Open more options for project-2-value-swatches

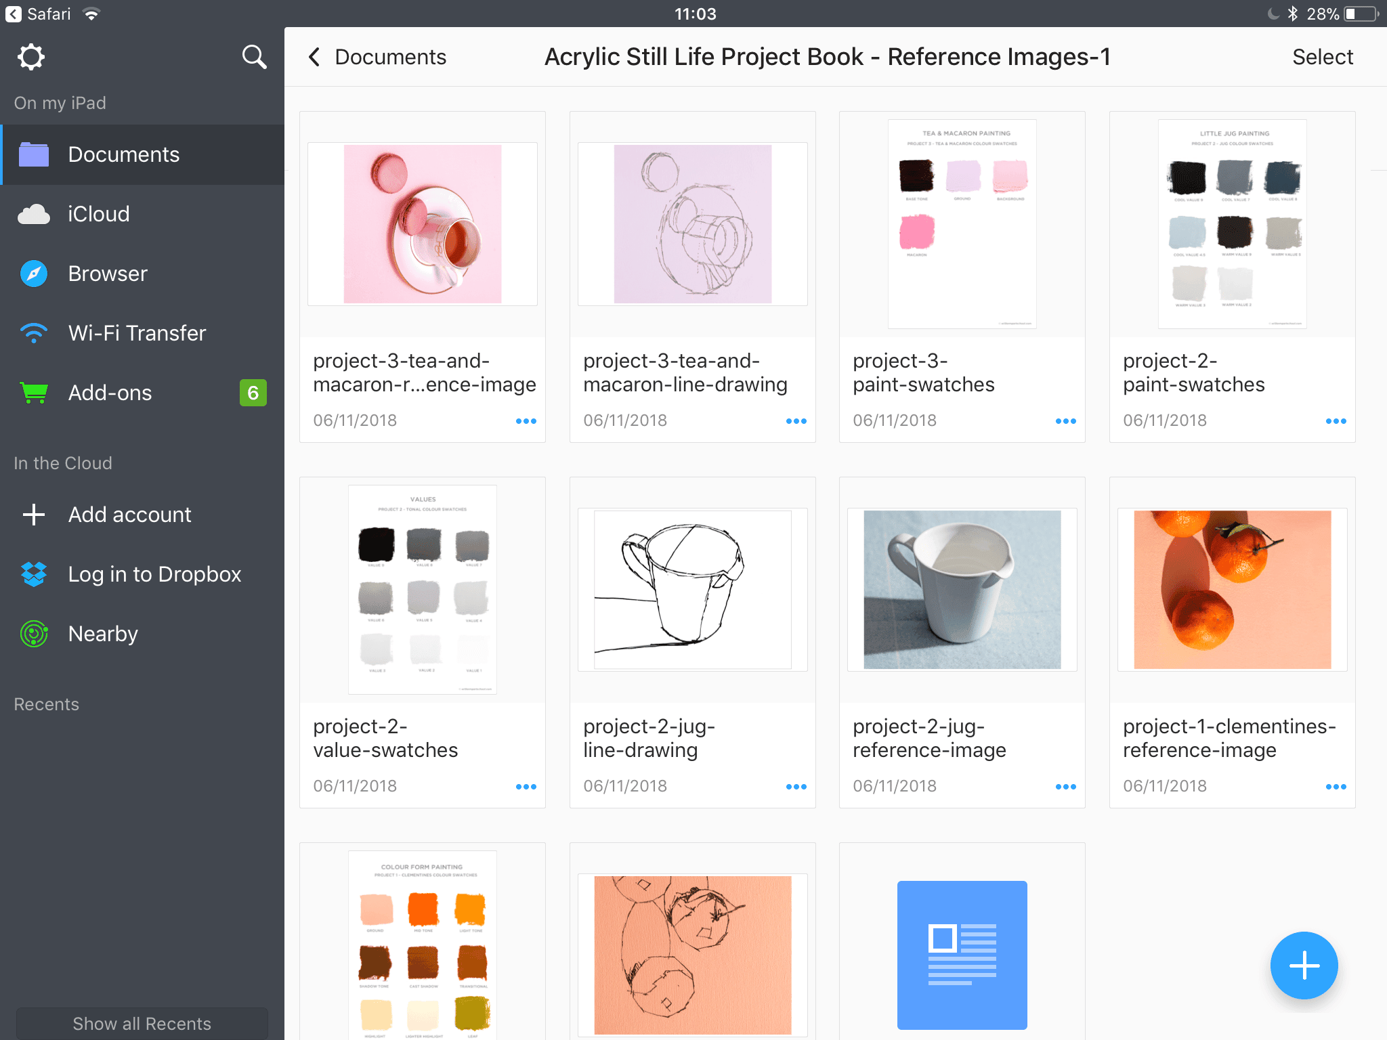(526, 787)
